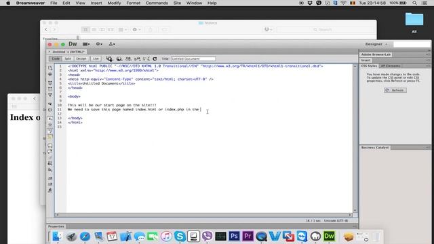
Task: Open the Dropbox dropdown in Finder toolbar
Action: (268, 29)
